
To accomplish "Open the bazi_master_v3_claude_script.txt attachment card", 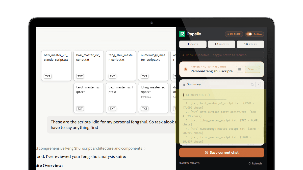I will 56,66.
